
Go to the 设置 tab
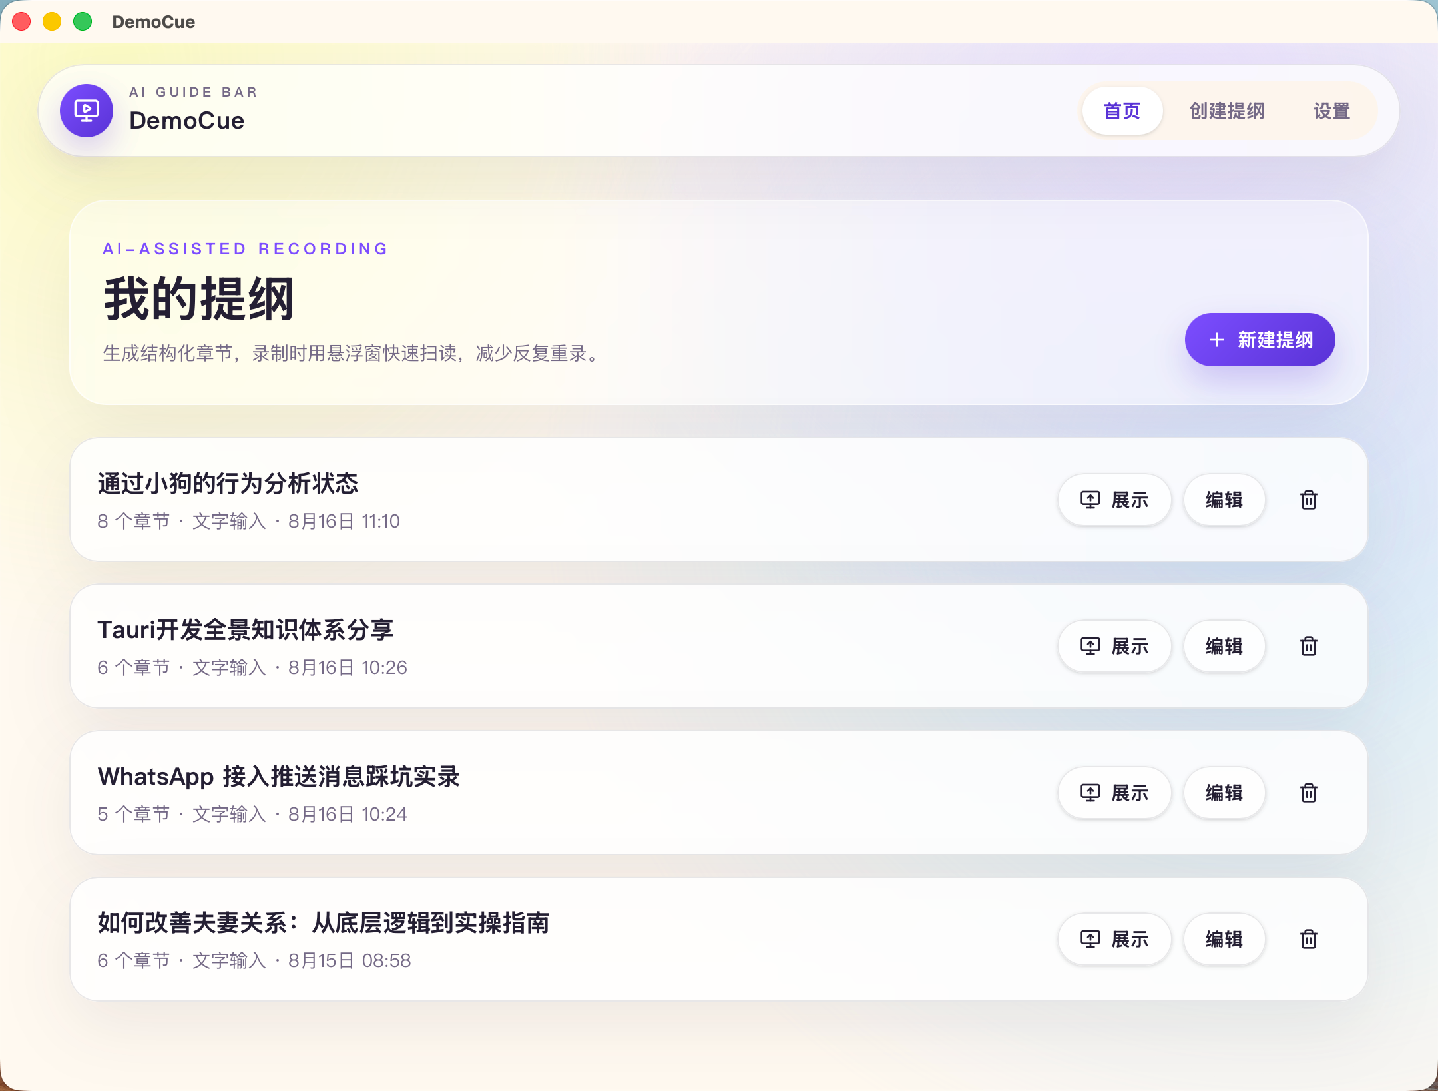point(1331,111)
